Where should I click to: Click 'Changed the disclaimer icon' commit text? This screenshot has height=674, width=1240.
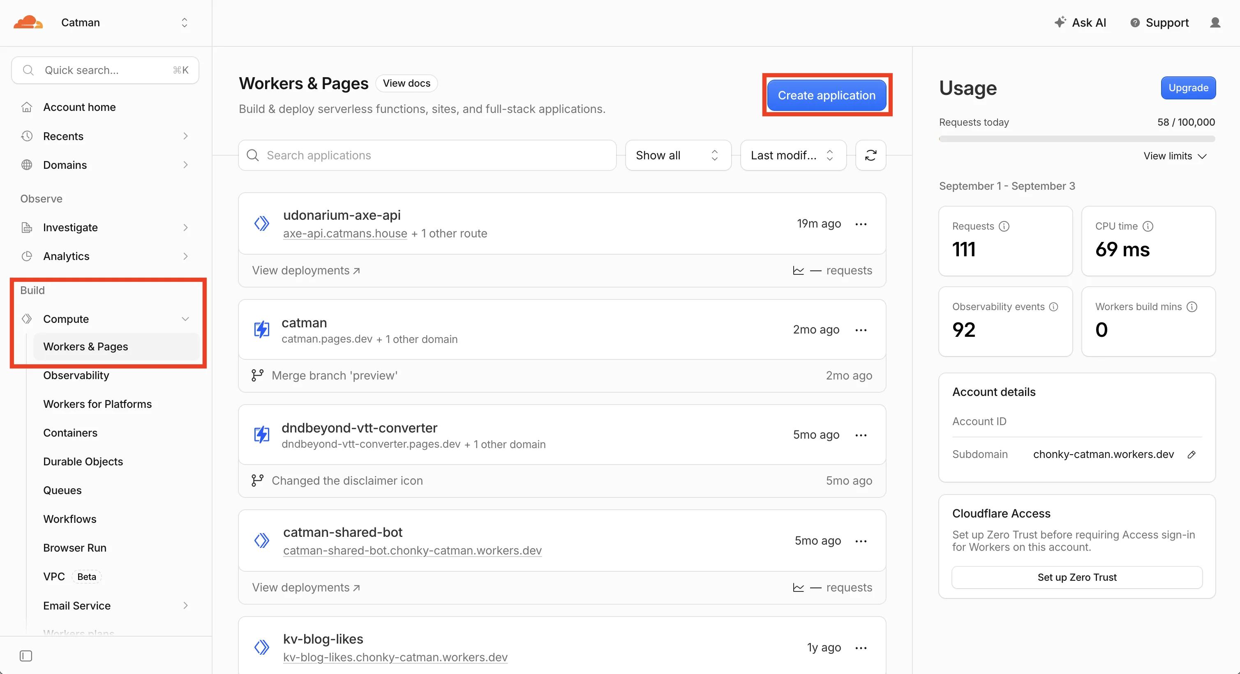click(x=347, y=481)
